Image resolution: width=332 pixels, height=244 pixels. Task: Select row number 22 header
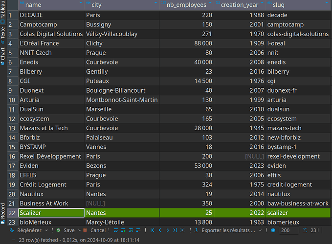13,213
